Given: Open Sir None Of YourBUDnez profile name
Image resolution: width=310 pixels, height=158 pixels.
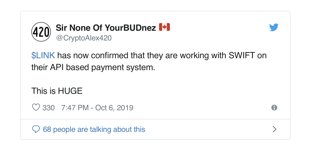Looking at the screenshot, I should 106,28.
